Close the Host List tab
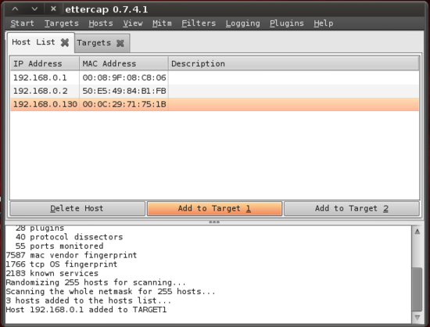430x327 pixels. click(x=65, y=42)
